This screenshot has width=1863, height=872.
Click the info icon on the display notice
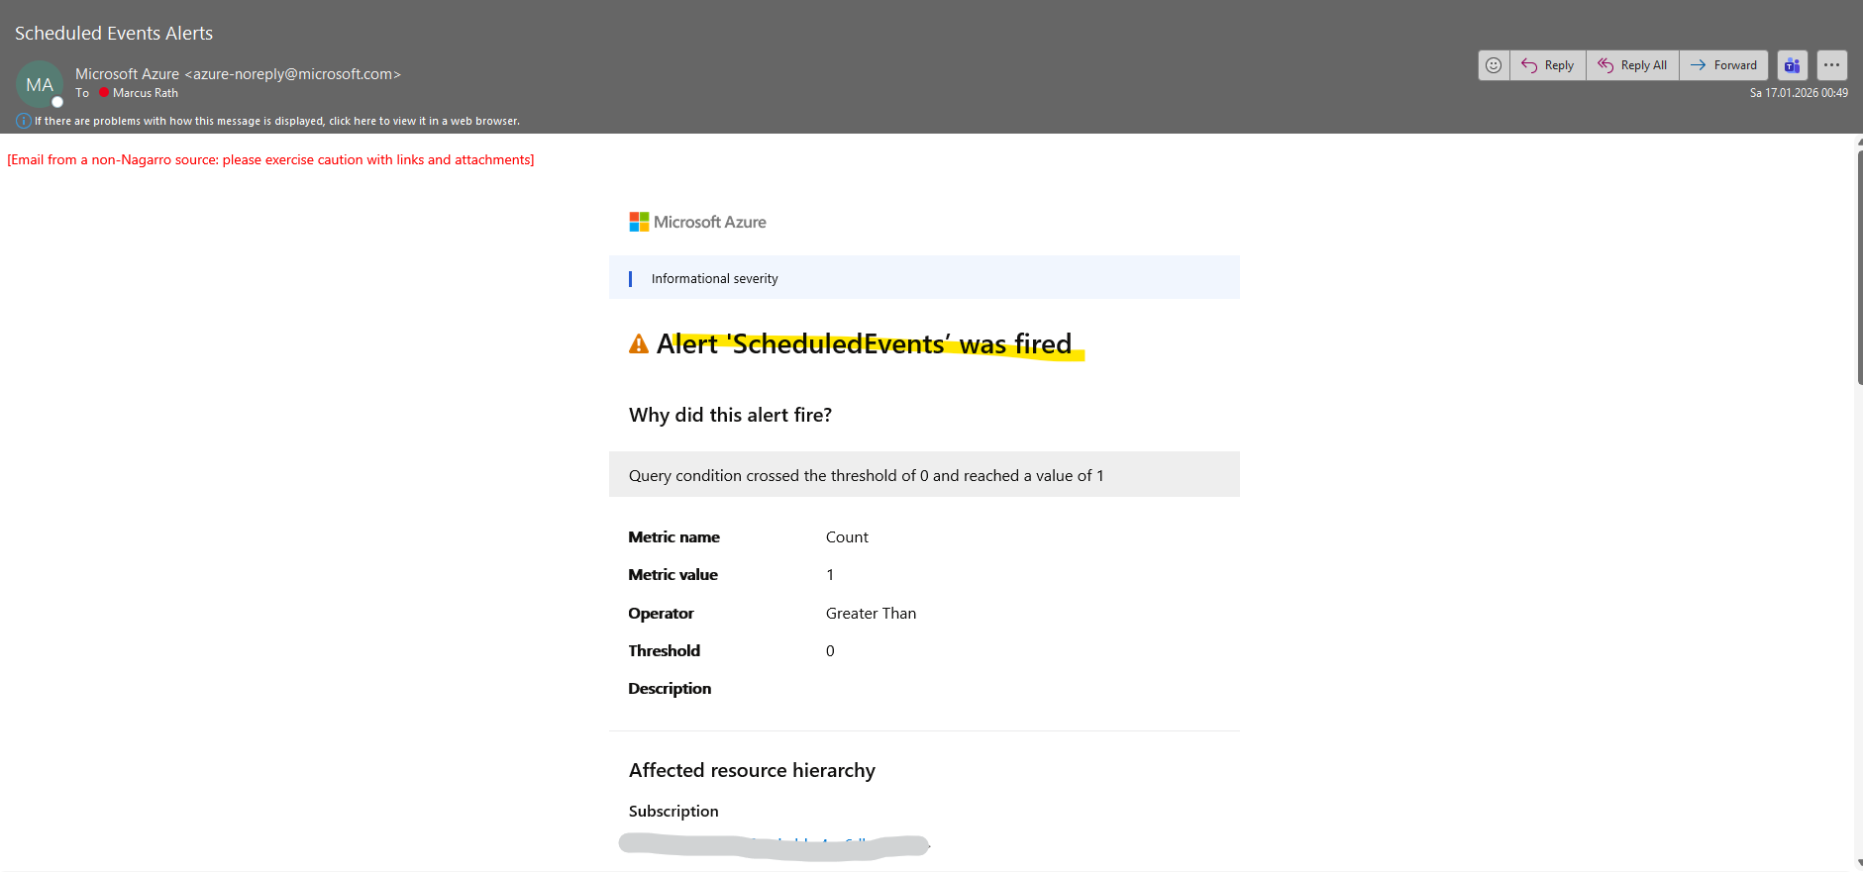[x=23, y=121]
